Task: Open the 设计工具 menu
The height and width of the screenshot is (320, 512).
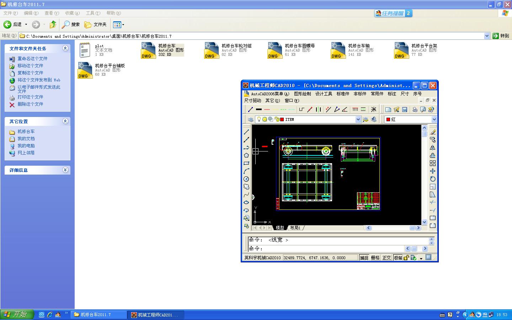Action: click(324, 94)
